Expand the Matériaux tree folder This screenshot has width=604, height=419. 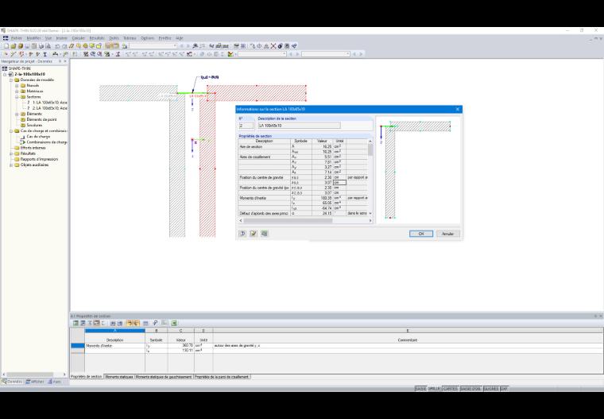click(17, 91)
